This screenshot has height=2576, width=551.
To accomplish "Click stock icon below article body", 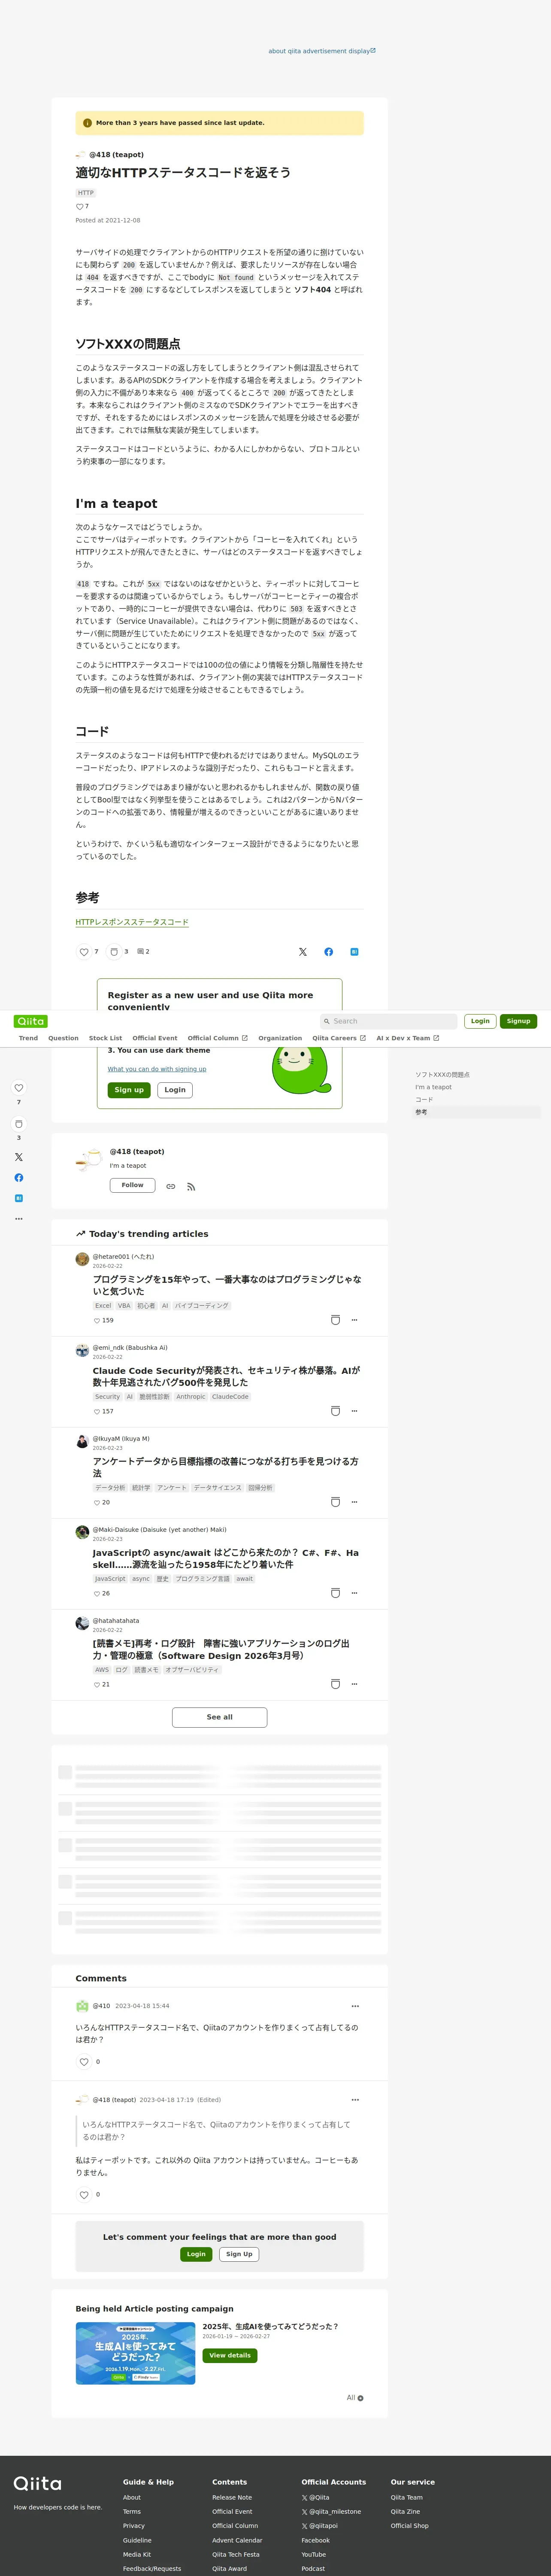I will (114, 952).
